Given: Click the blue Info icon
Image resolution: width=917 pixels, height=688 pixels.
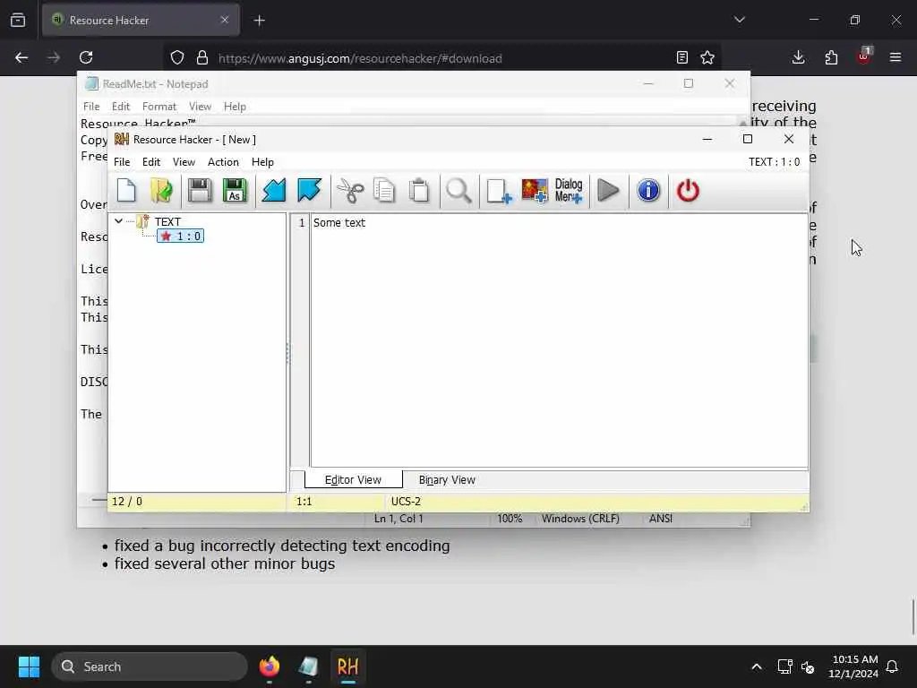Looking at the screenshot, I should tap(648, 191).
